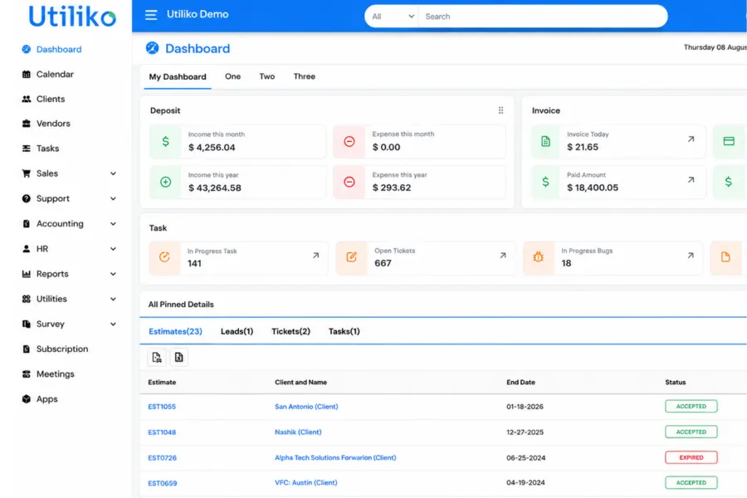The width and height of the screenshot is (747, 498).
Task: Click the In Progress Task clock icon
Action: (x=164, y=257)
